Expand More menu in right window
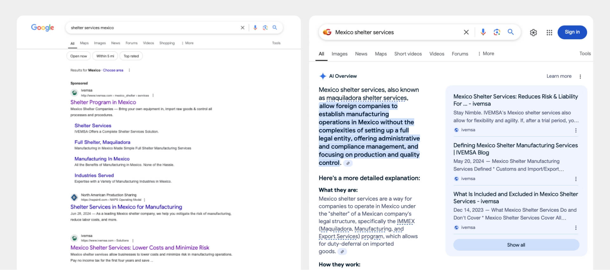The height and width of the screenshot is (270, 610). click(x=486, y=54)
